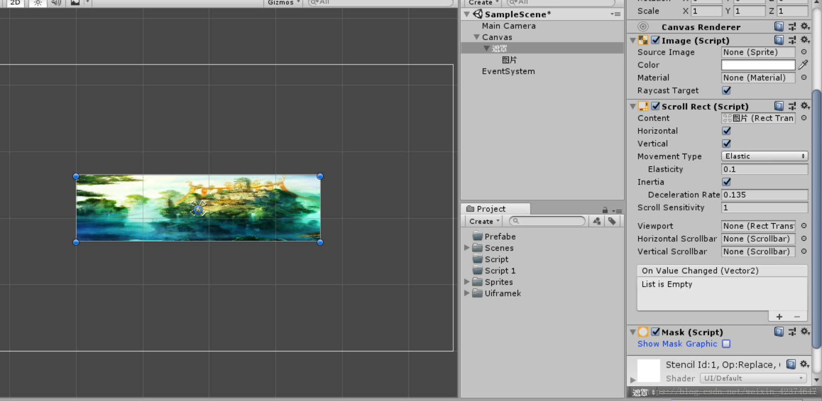Screen dimensions: 822x401
Task: Open the Gizmos dropdown
Action: [283, 2]
